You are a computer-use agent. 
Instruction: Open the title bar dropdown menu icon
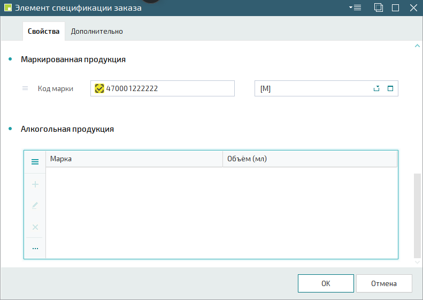pos(355,7)
